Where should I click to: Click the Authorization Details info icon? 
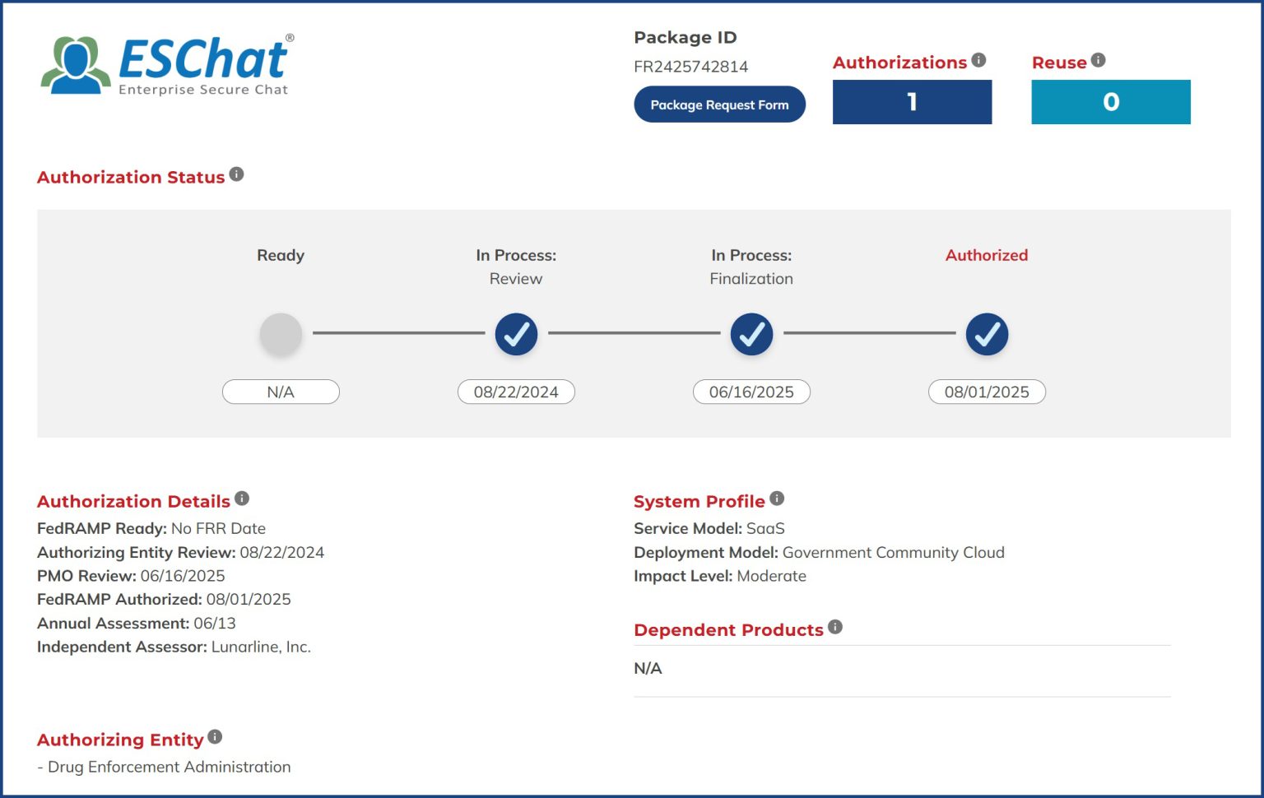pos(241,499)
